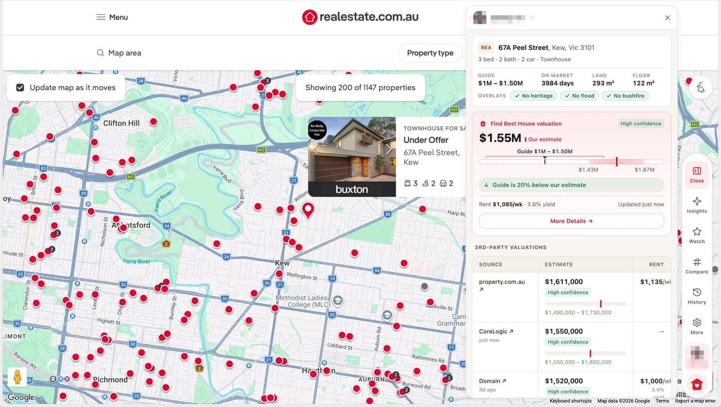Click the grey map marker near Kew
This screenshot has width=721, height=407.
point(424,286)
